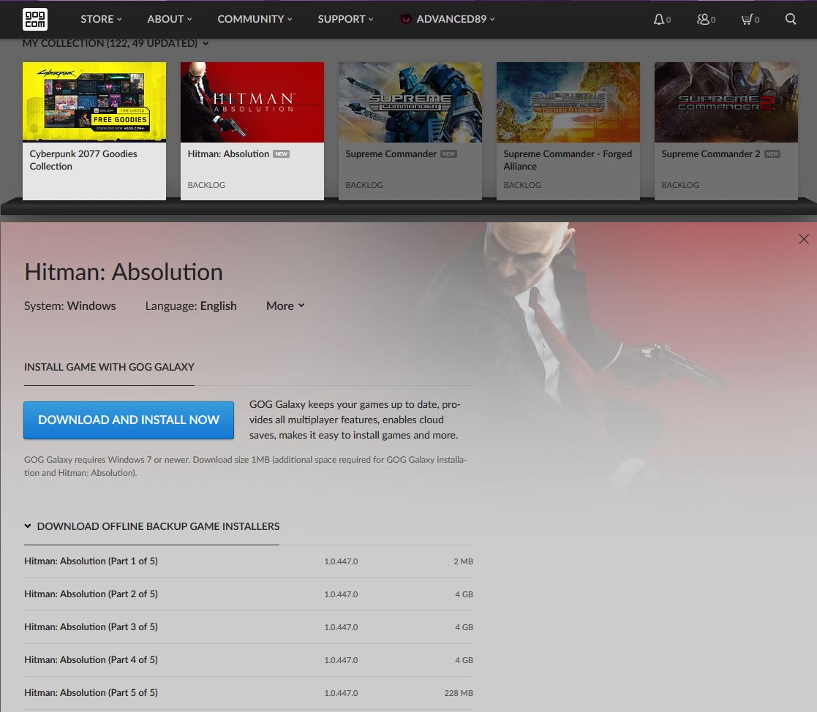
Task: Open the notifications bell icon
Action: 659,19
